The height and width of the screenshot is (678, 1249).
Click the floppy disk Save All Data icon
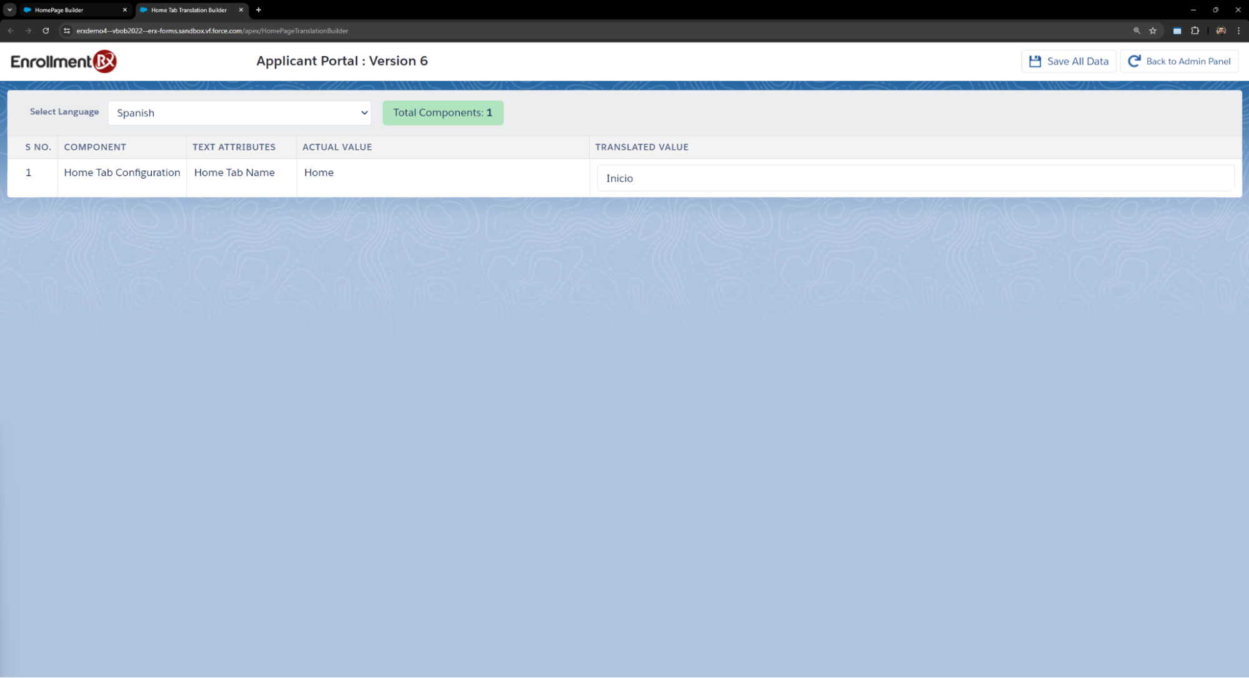point(1035,61)
